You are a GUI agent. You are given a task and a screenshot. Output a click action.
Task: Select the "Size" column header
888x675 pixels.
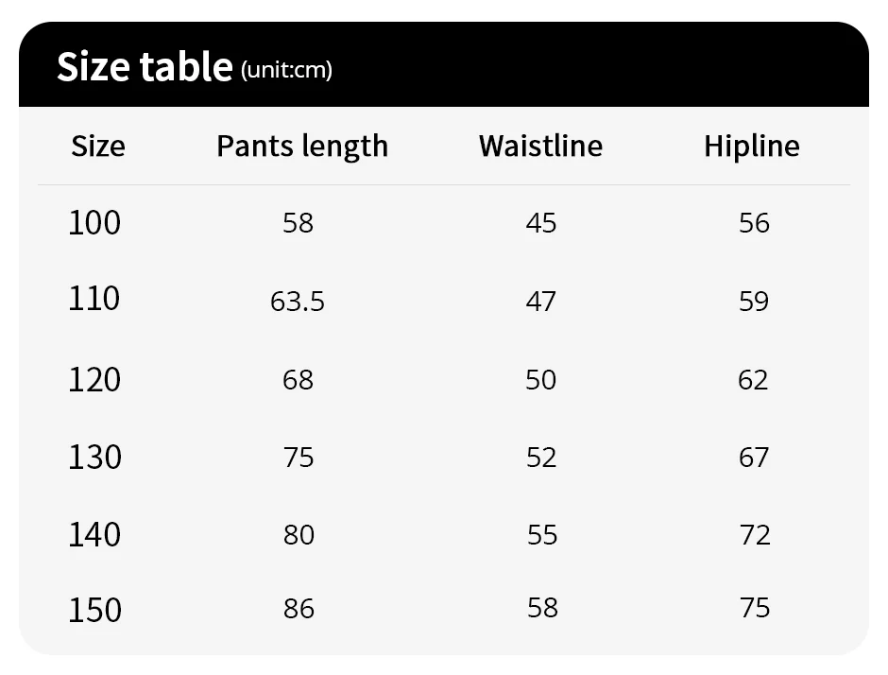pyautogui.click(x=97, y=147)
